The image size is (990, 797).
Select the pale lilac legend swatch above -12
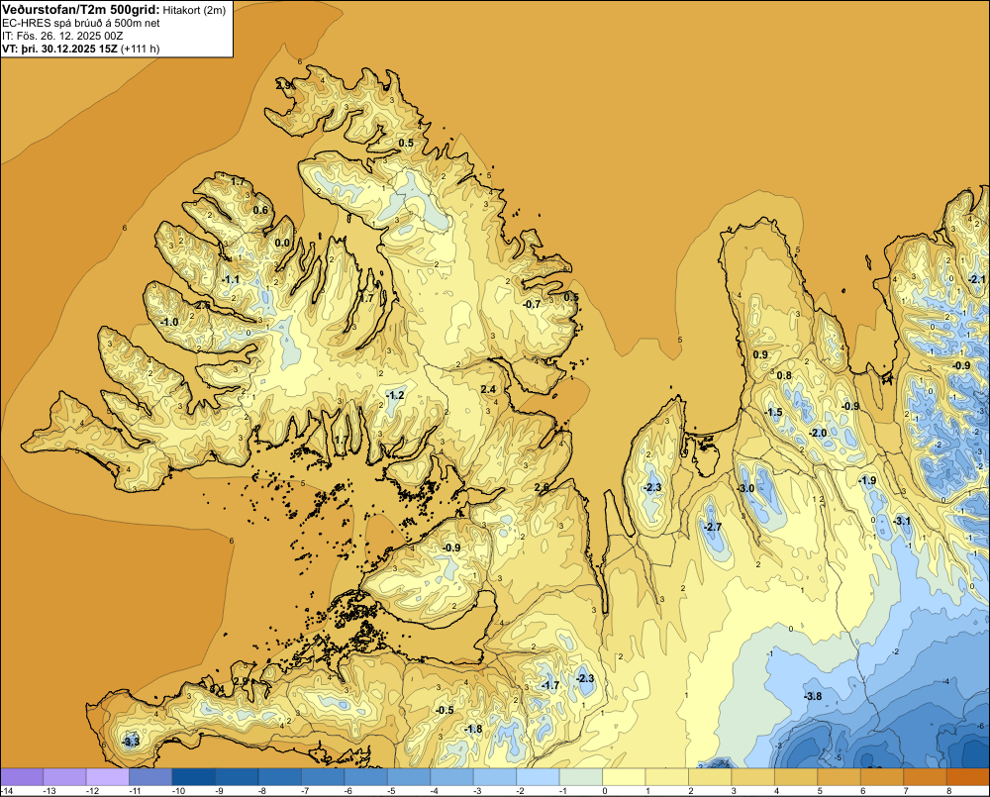coord(107,777)
